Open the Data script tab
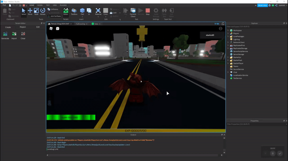This screenshot has width=288, height=161. click(96, 24)
